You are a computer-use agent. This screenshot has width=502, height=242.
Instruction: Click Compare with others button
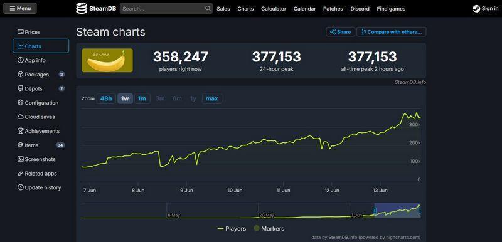391,32
